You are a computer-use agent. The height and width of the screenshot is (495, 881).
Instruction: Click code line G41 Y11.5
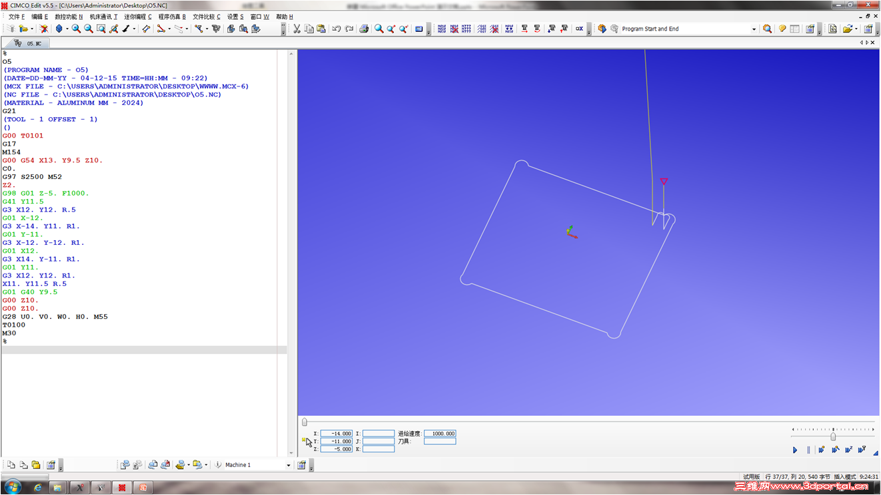[23, 202]
